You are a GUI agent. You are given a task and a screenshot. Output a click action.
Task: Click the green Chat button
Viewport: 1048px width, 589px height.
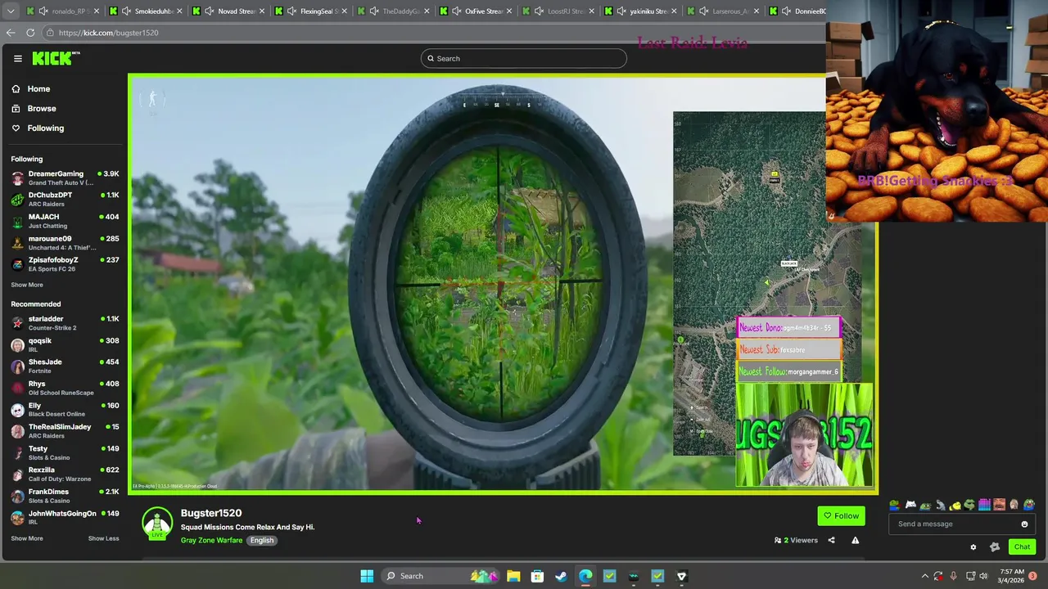tap(1022, 547)
